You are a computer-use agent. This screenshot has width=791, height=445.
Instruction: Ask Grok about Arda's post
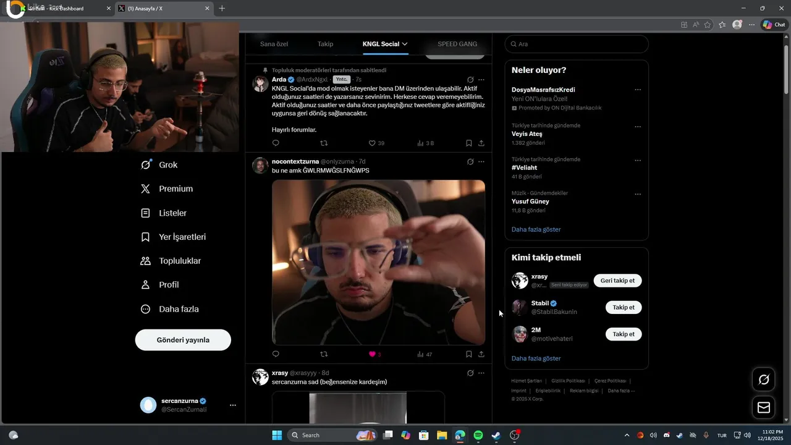click(x=470, y=80)
